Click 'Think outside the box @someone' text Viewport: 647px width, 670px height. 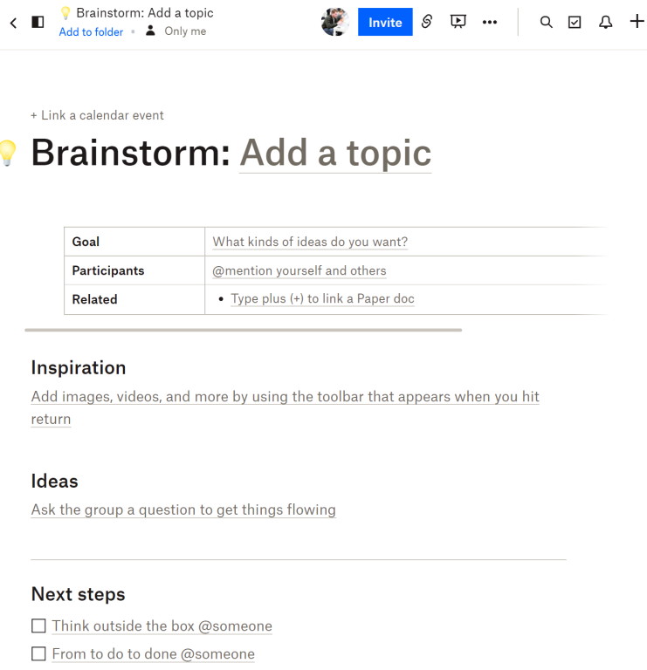pos(162,626)
